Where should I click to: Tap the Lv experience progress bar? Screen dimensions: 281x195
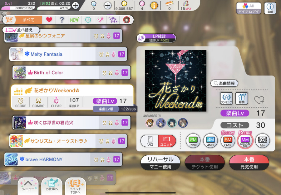[x=18, y=8]
